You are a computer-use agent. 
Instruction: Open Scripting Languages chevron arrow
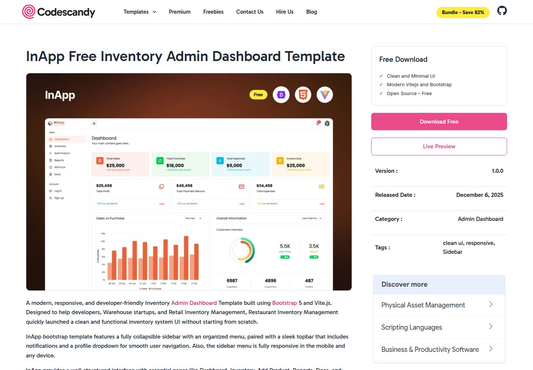pyautogui.click(x=491, y=327)
